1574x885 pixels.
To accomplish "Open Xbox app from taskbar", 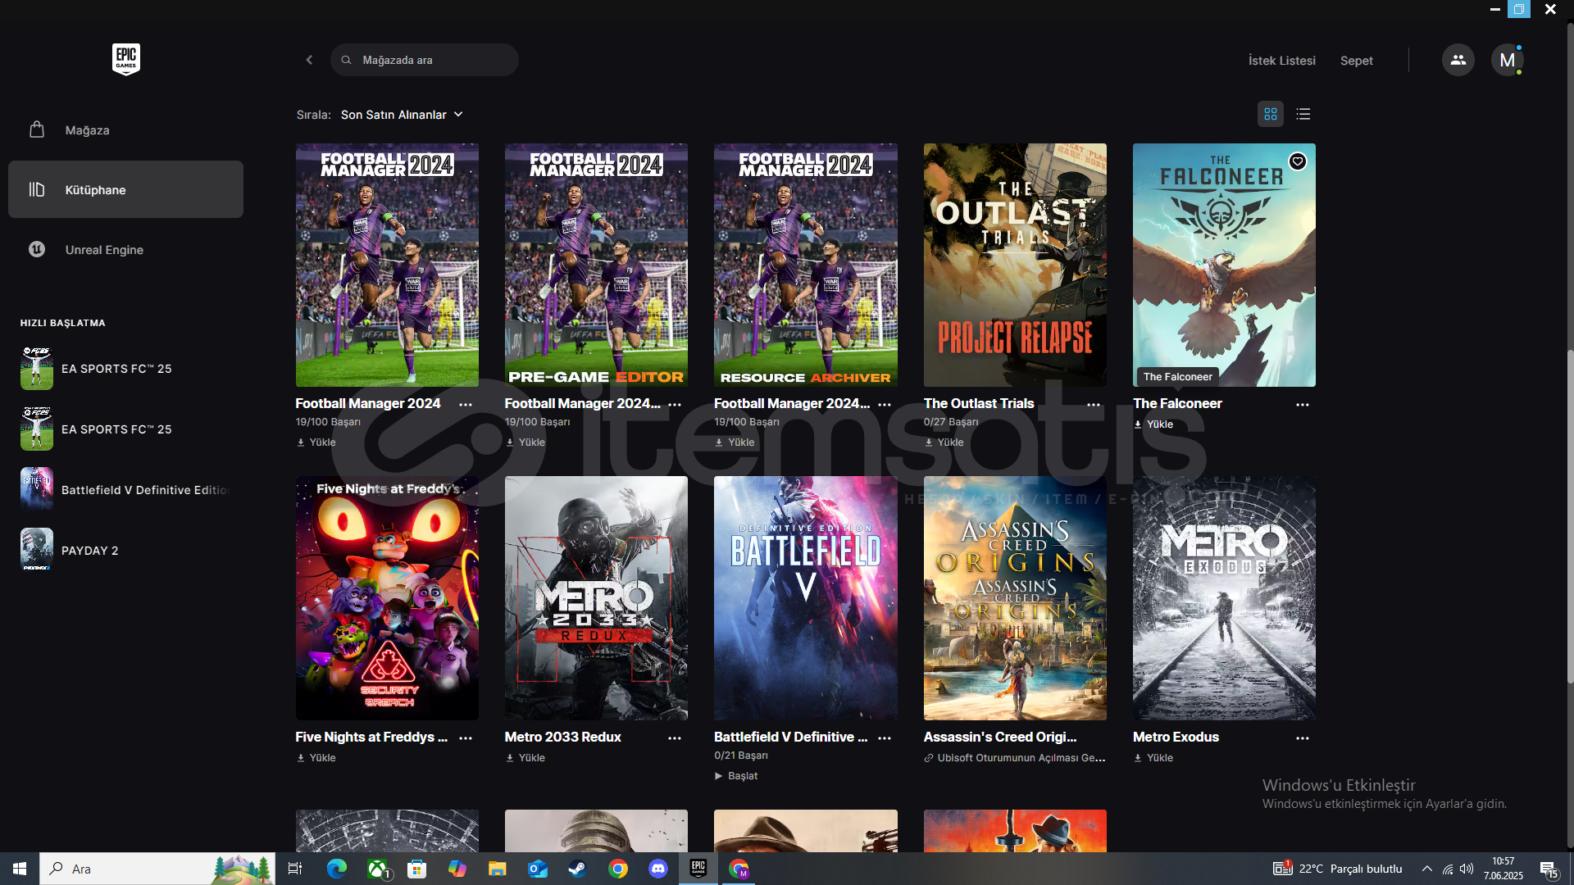I will (x=377, y=869).
